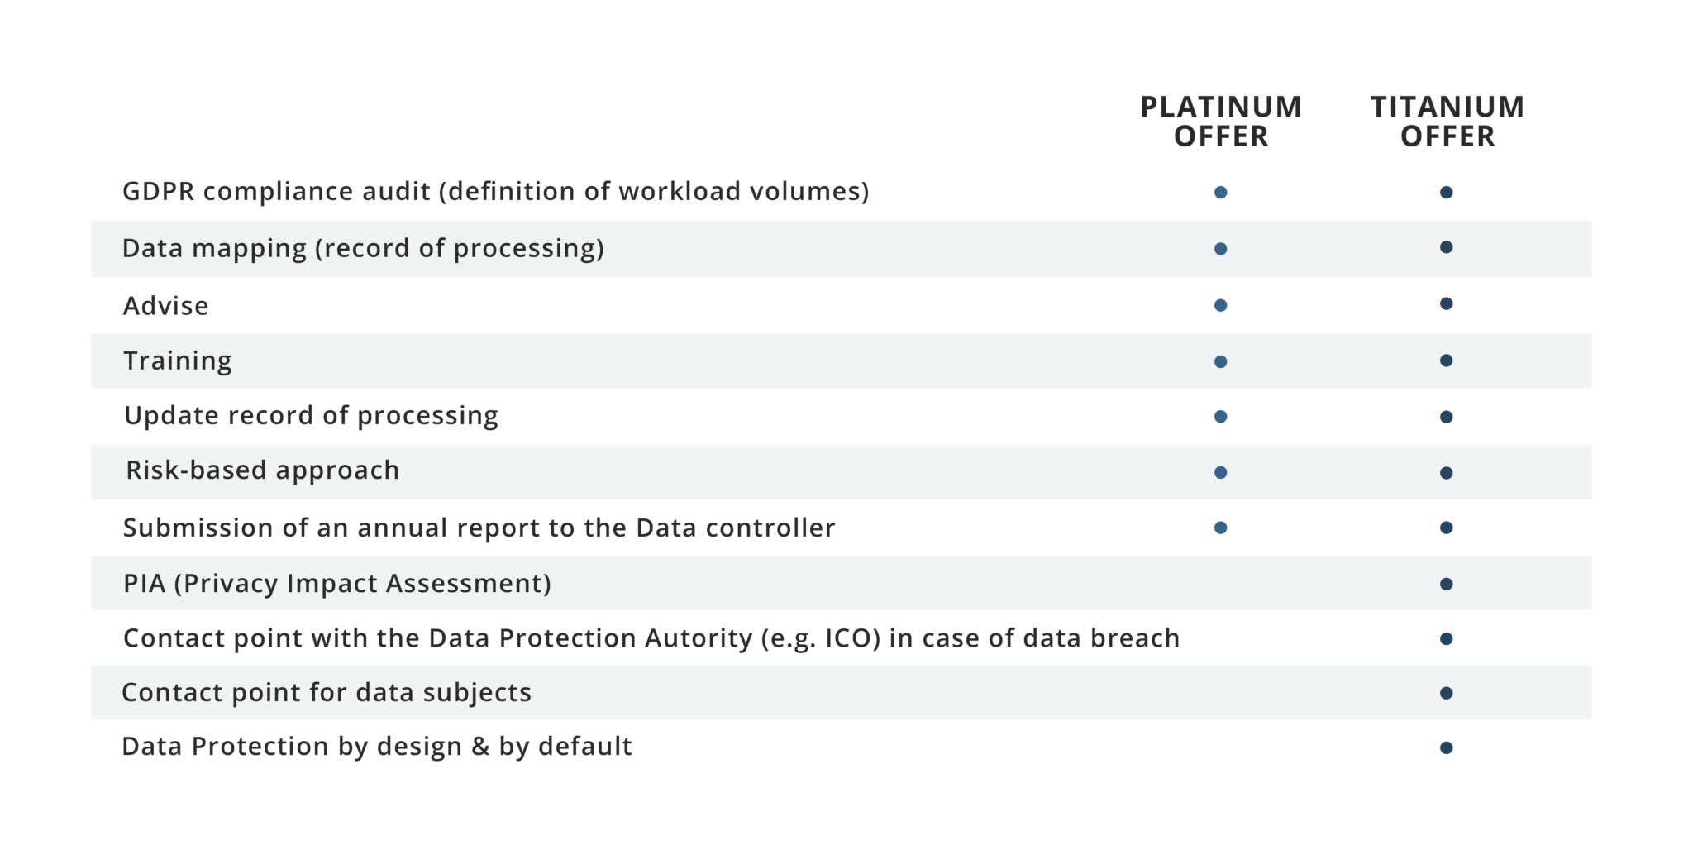Screen dimensions: 1693x850
Task: Click Platinum dot in Risk-based approach row
Action: [x=1220, y=473]
